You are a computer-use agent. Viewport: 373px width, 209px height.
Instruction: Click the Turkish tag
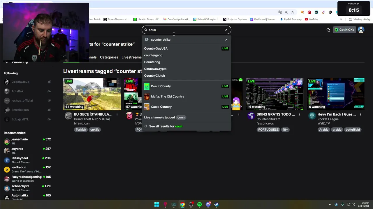[81, 129]
